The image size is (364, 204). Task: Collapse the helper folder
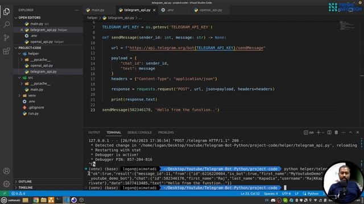[x=33, y=53]
